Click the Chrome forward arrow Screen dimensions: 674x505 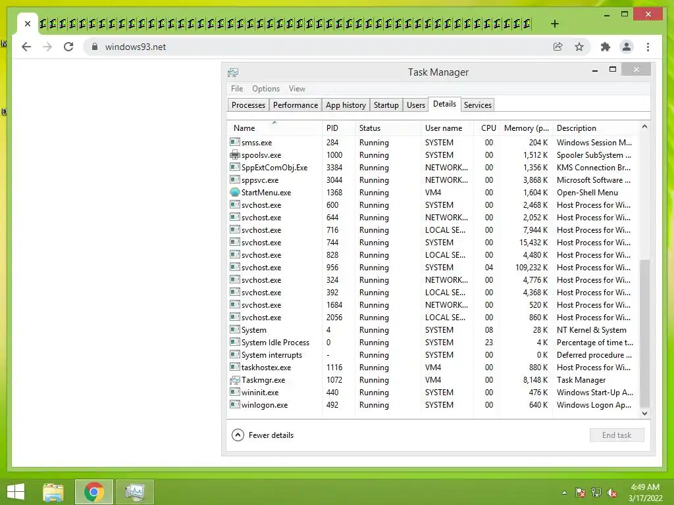[x=47, y=47]
